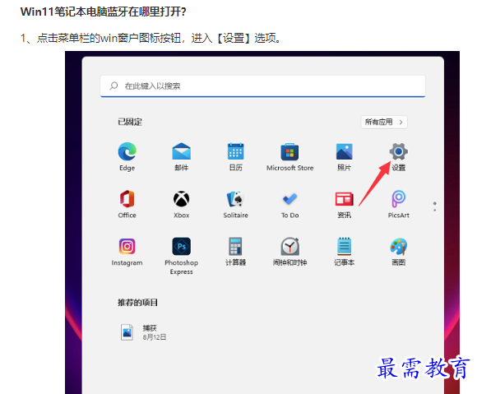This screenshot has width=477, height=394.
Task: Click the pinned apps page dots
Action: pos(435,206)
